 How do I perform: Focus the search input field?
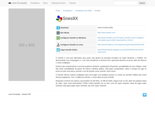125,3
